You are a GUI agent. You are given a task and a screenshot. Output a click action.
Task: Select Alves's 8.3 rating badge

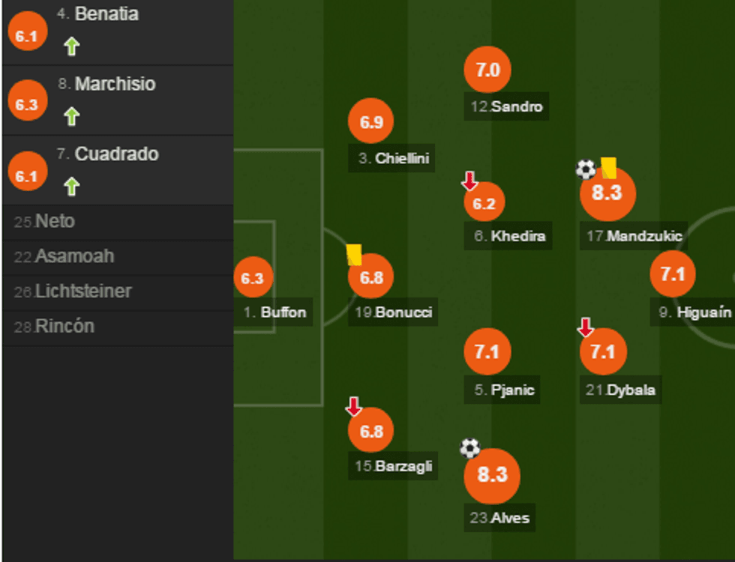point(492,474)
